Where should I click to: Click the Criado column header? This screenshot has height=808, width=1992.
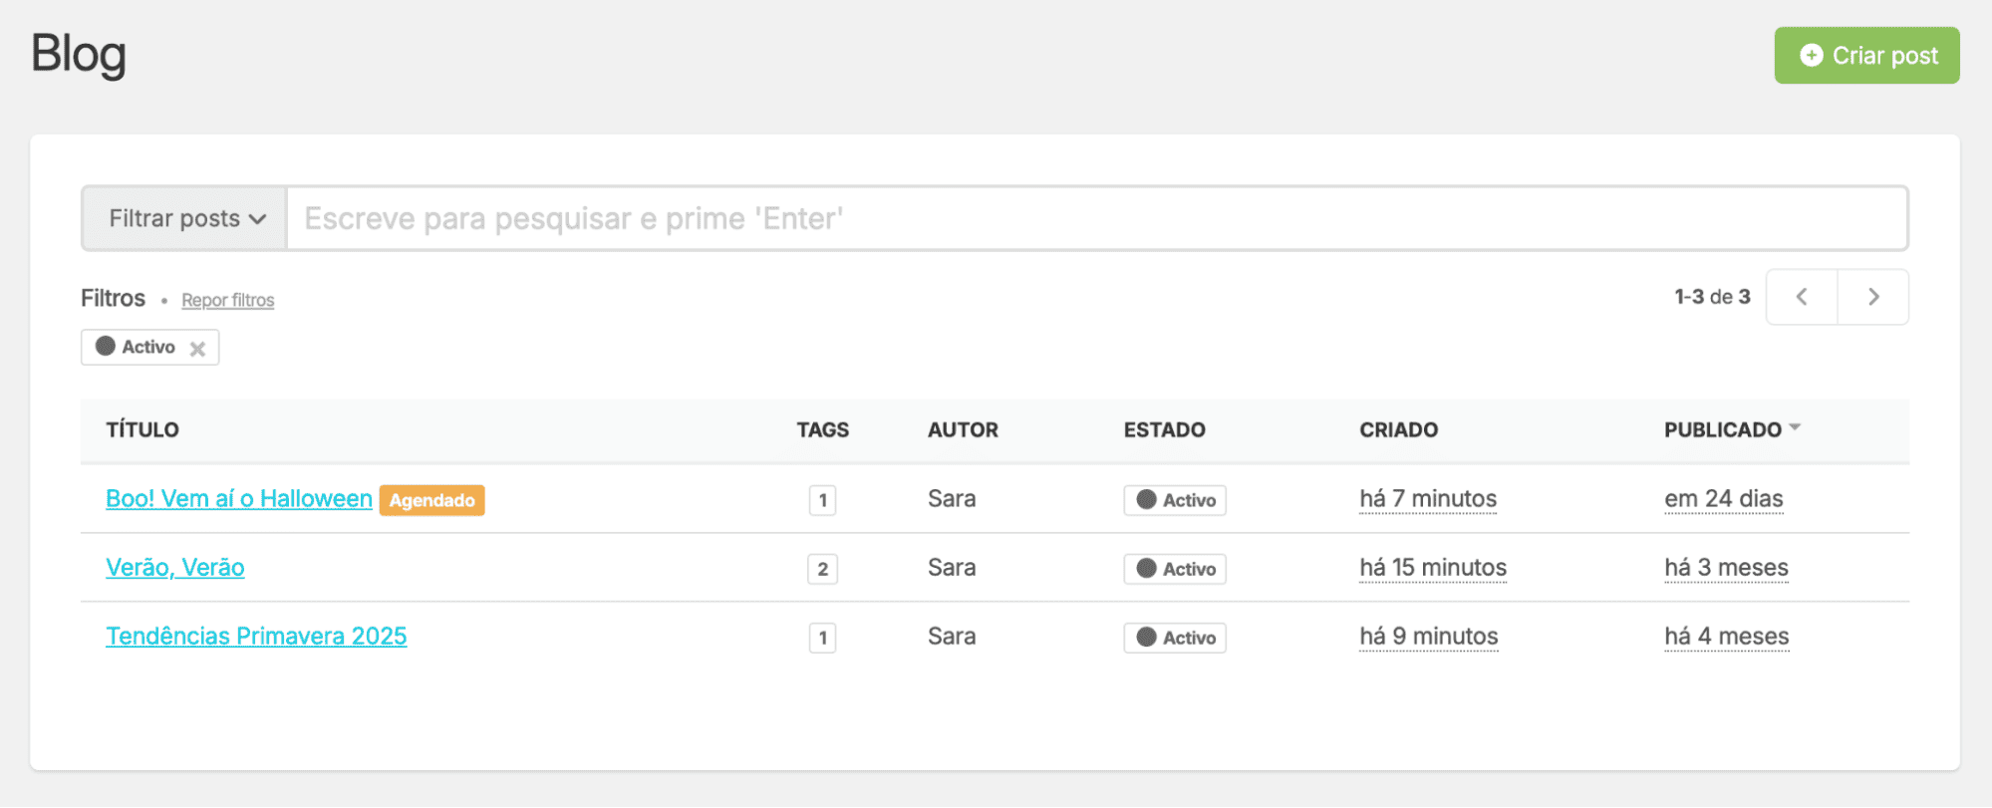(1398, 430)
